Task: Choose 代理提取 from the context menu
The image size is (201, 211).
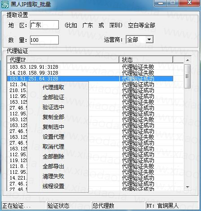Action: tap(53, 88)
